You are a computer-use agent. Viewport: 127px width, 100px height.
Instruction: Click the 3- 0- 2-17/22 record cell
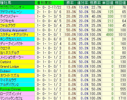(x=49, y=7)
